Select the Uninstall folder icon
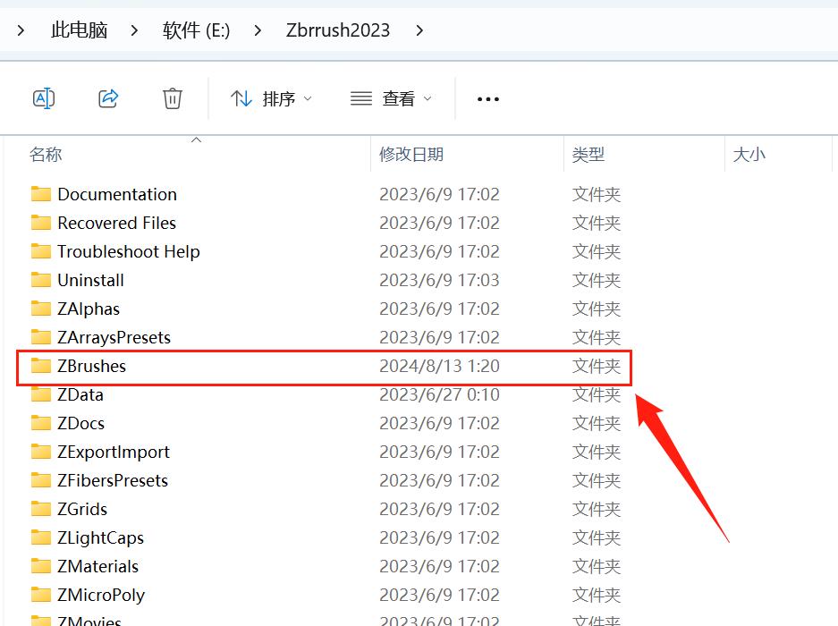Screen dimensions: 838x626 [x=41, y=280]
